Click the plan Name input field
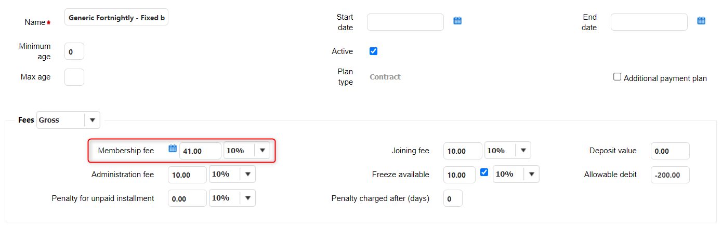Image resolution: width=722 pixels, height=227 pixels. (x=116, y=18)
